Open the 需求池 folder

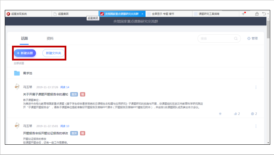click(x=17, y=73)
